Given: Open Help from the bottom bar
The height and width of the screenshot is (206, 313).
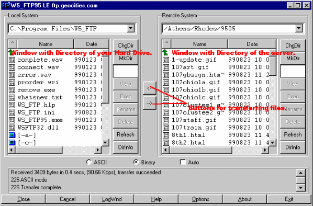Looking at the screenshot, I should tap(156, 199).
